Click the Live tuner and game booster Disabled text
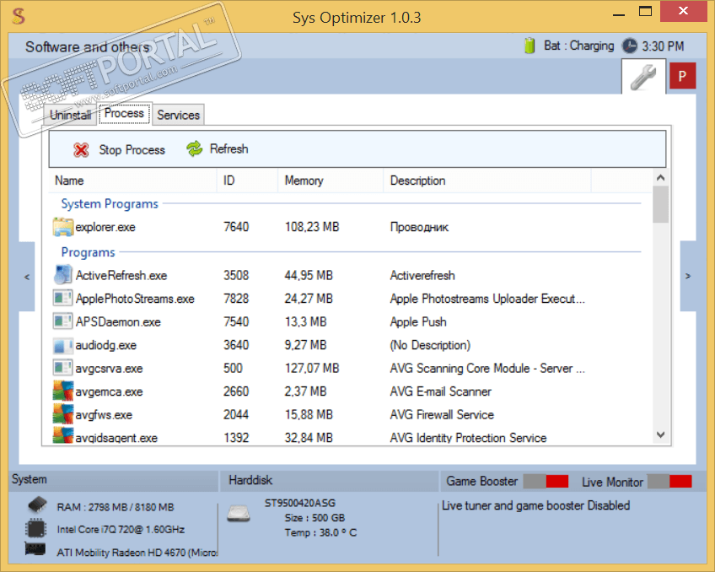Screen dimensions: 715x572 (536, 505)
